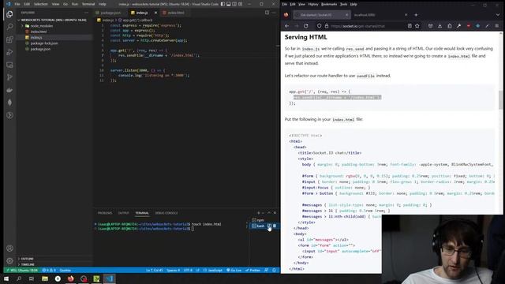Open Windows taskbar search
Viewport: 505px width, 284px height.
tap(19, 278)
